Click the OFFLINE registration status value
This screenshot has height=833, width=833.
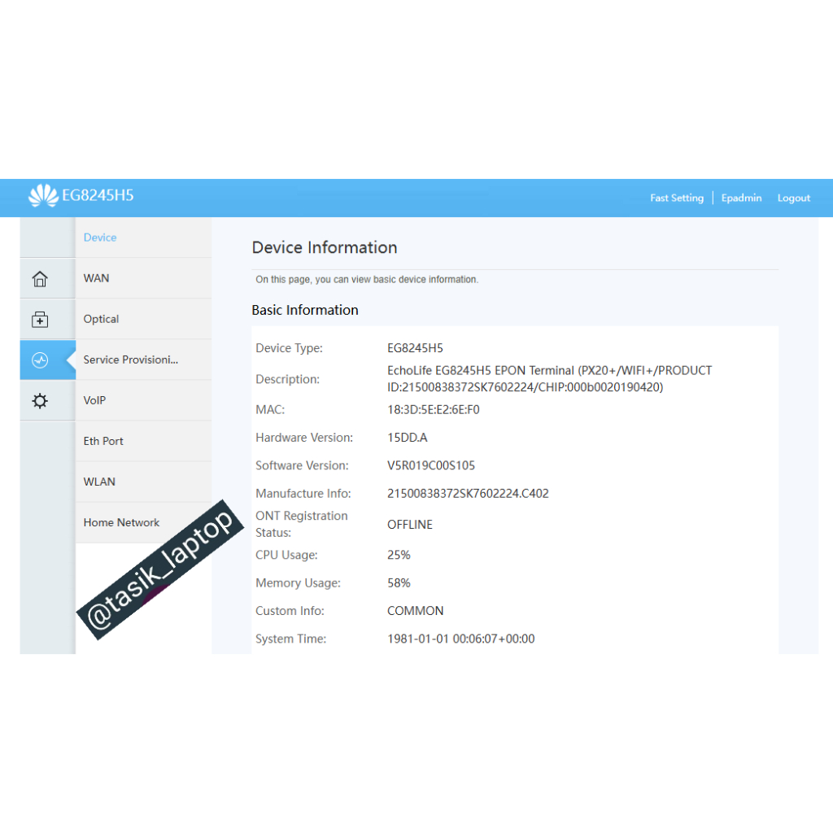coord(410,525)
